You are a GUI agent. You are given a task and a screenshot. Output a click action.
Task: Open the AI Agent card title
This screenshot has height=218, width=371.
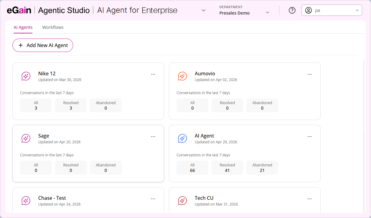tap(204, 136)
